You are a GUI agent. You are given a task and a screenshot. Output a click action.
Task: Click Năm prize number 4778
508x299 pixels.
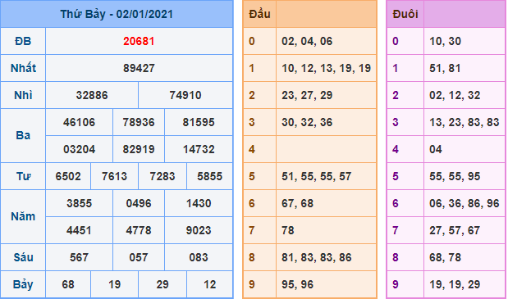(139, 230)
